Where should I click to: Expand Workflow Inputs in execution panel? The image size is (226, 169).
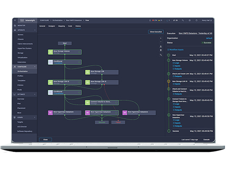point(176,49)
